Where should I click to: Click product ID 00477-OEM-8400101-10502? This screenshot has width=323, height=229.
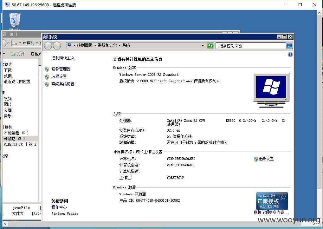coord(158,200)
